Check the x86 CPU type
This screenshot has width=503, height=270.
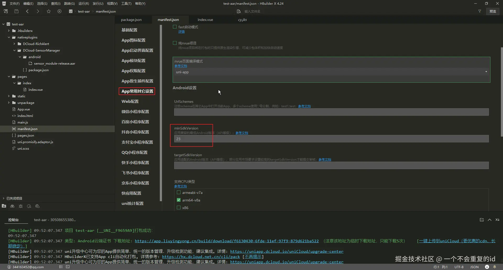click(179, 207)
